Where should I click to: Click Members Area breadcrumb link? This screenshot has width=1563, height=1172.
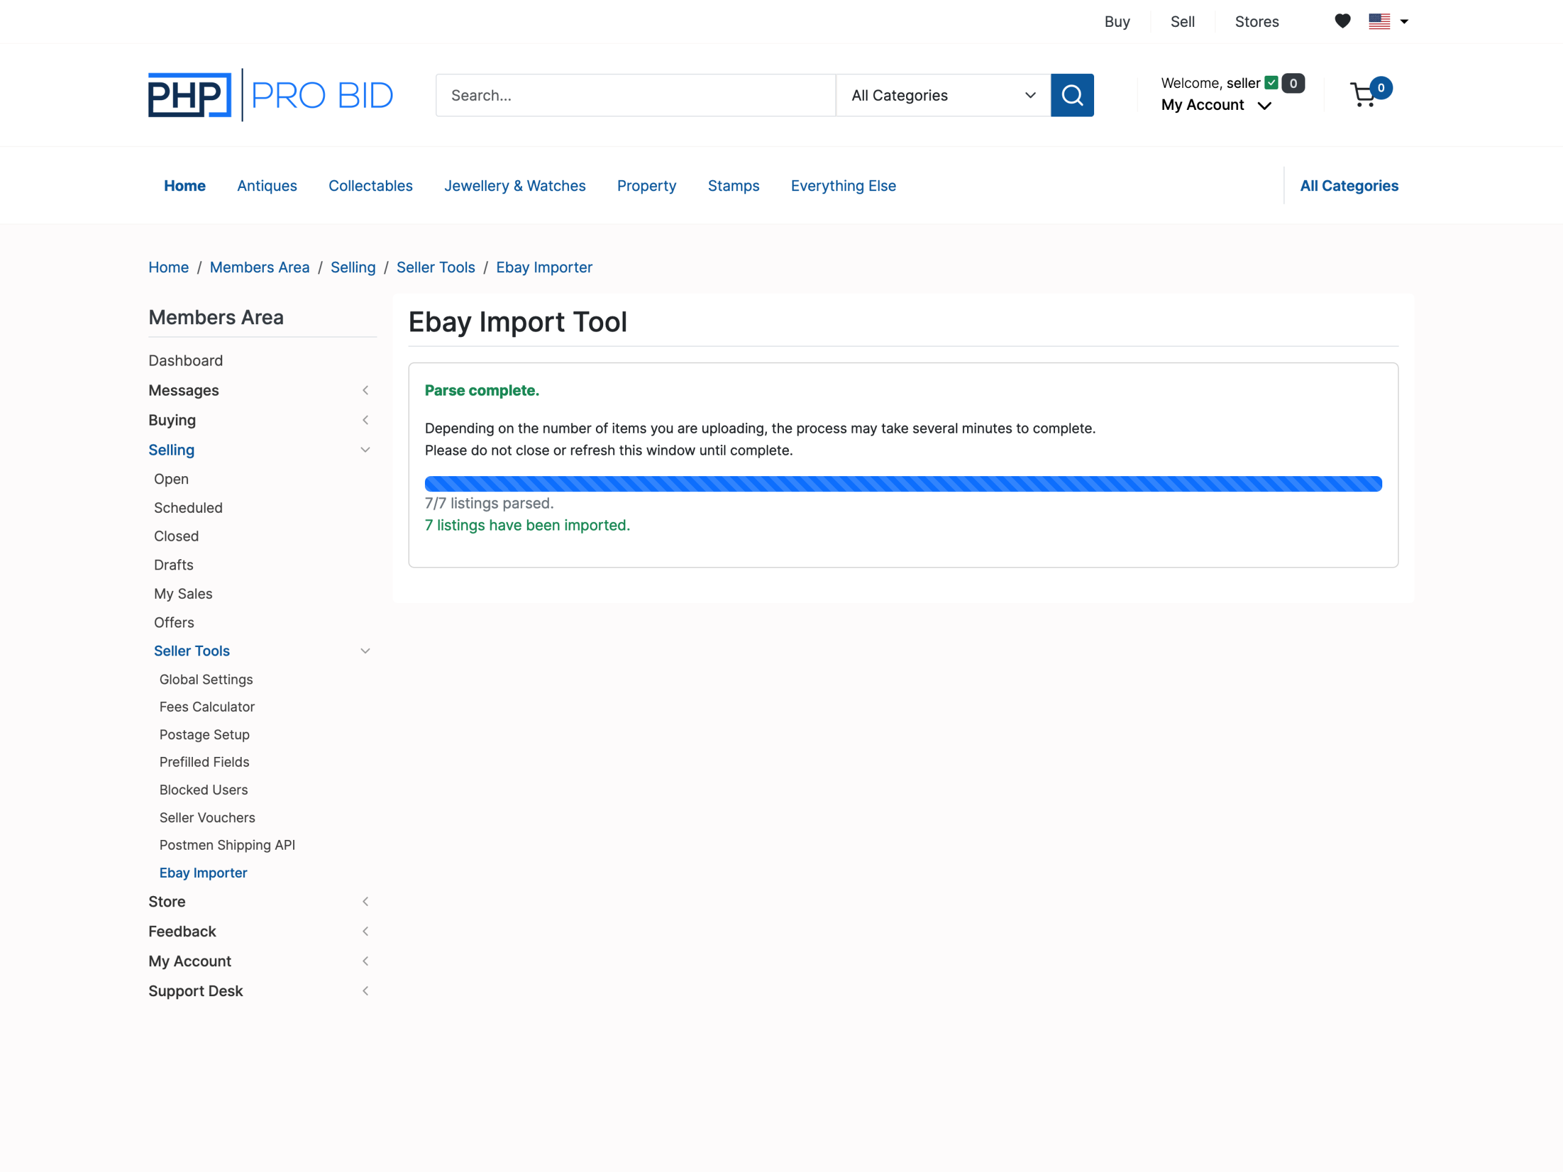259,267
